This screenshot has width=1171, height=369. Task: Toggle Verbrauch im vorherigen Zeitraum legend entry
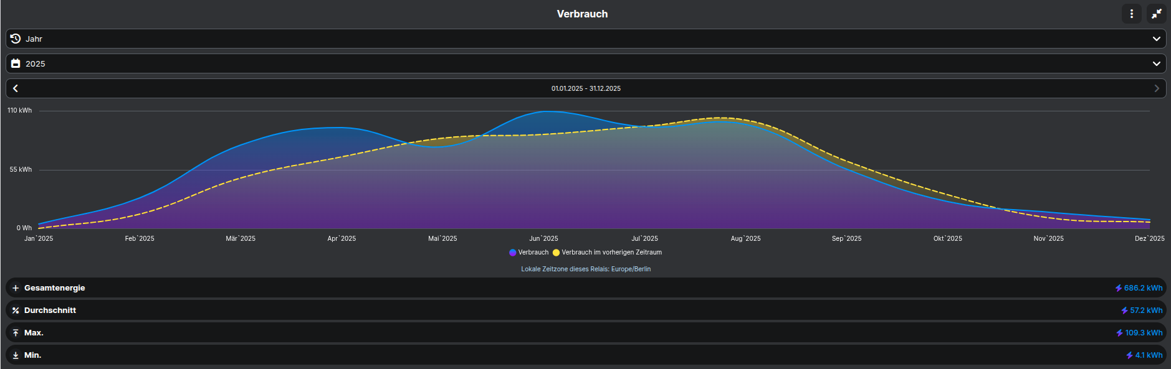(611, 253)
